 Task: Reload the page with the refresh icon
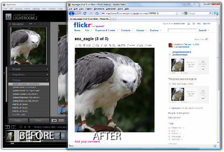[x=85, y=13]
